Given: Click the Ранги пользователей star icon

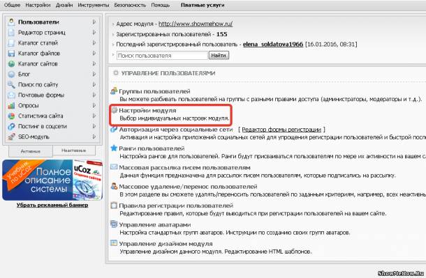Looking at the screenshot, I should click(114, 148).
